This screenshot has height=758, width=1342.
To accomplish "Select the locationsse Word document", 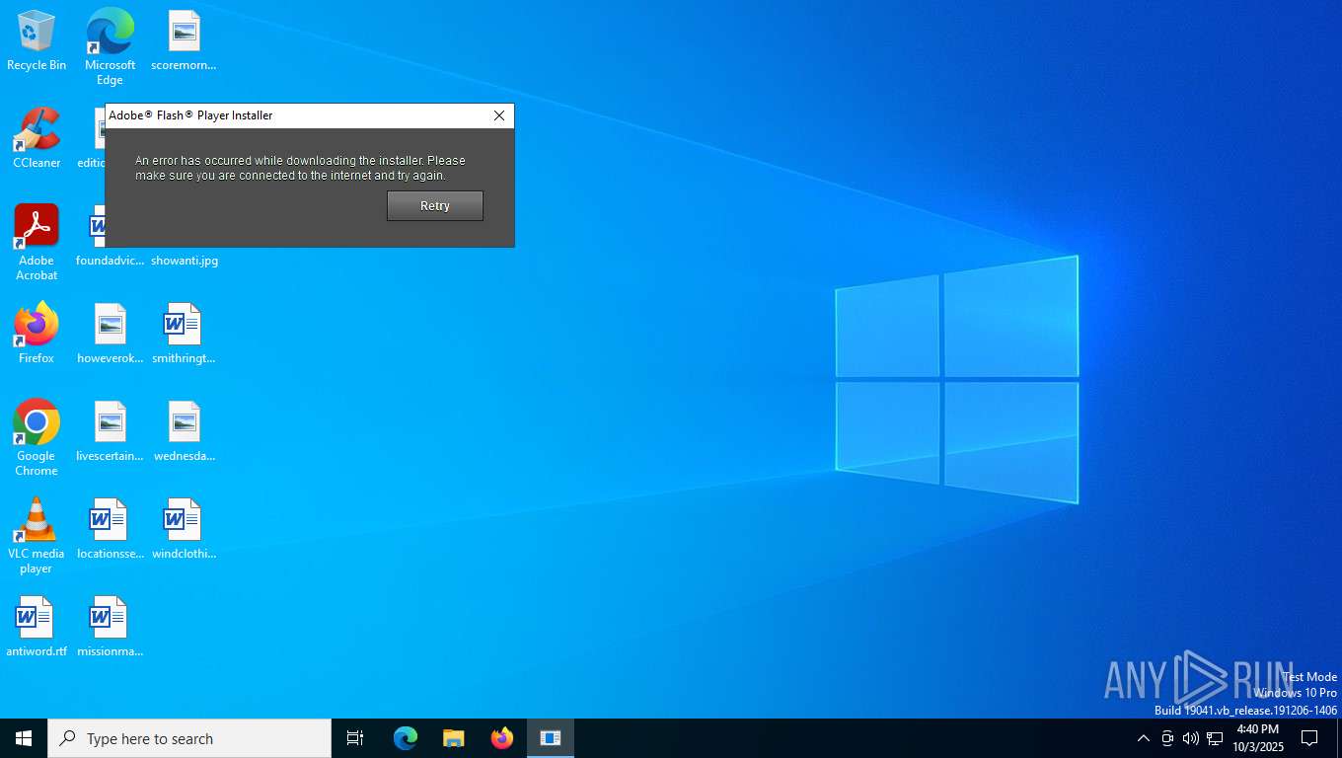I will coord(110,529).
